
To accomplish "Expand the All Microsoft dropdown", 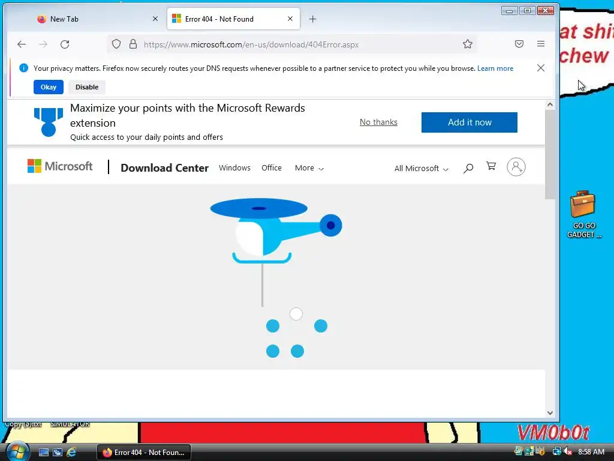I will pyautogui.click(x=421, y=169).
